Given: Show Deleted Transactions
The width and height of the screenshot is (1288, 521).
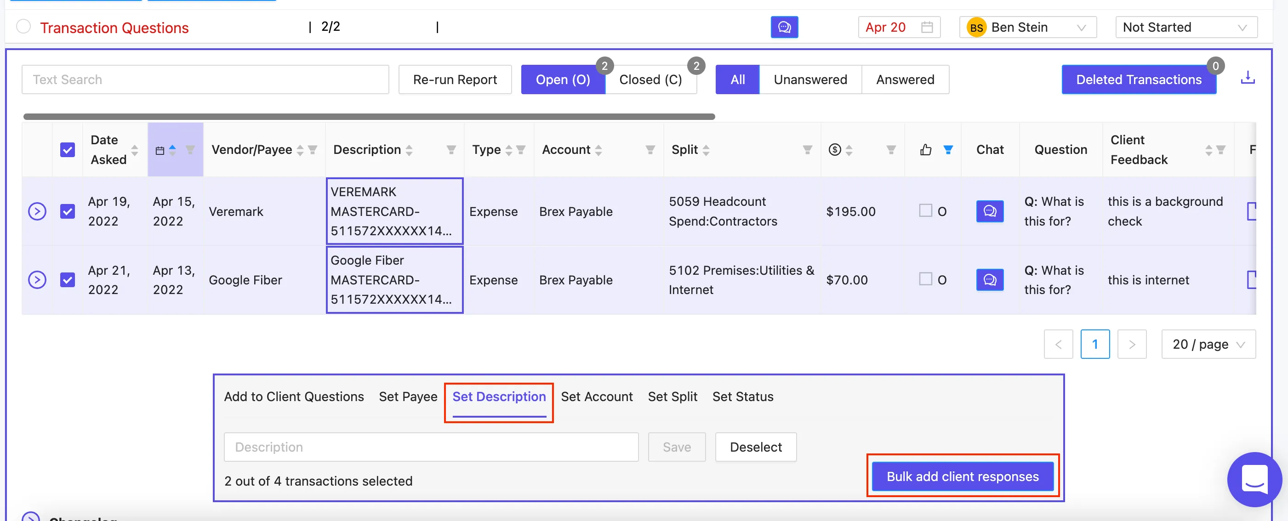Looking at the screenshot, I should coord(1139,79).
